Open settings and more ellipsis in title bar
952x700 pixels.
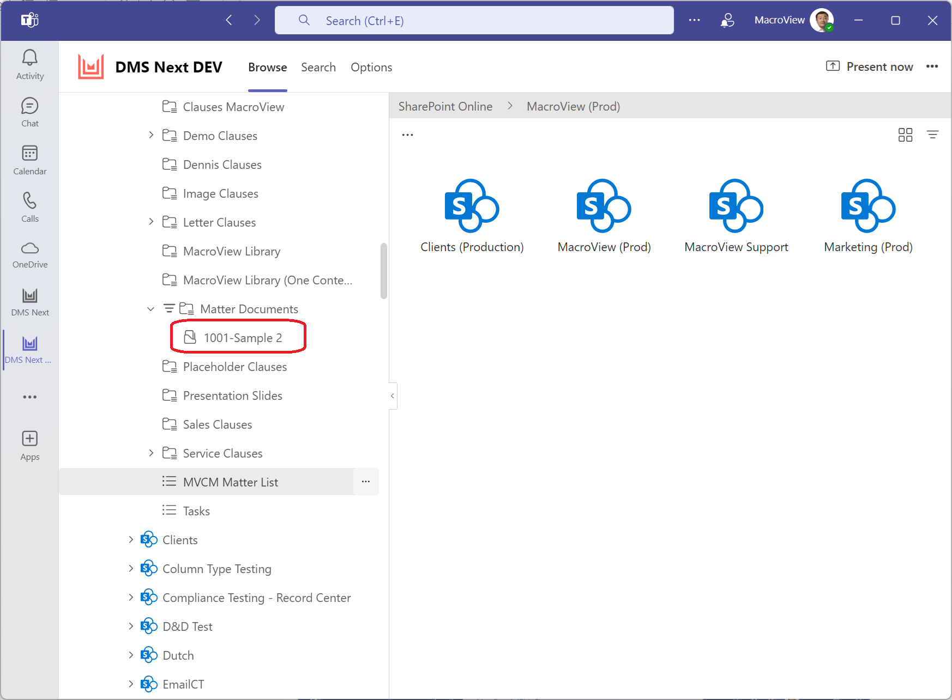pos(694,21)
